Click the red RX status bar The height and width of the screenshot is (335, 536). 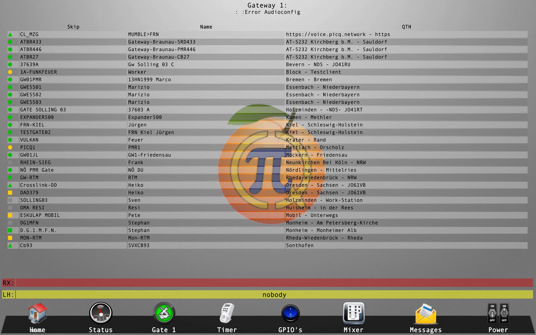pos(274,283)
